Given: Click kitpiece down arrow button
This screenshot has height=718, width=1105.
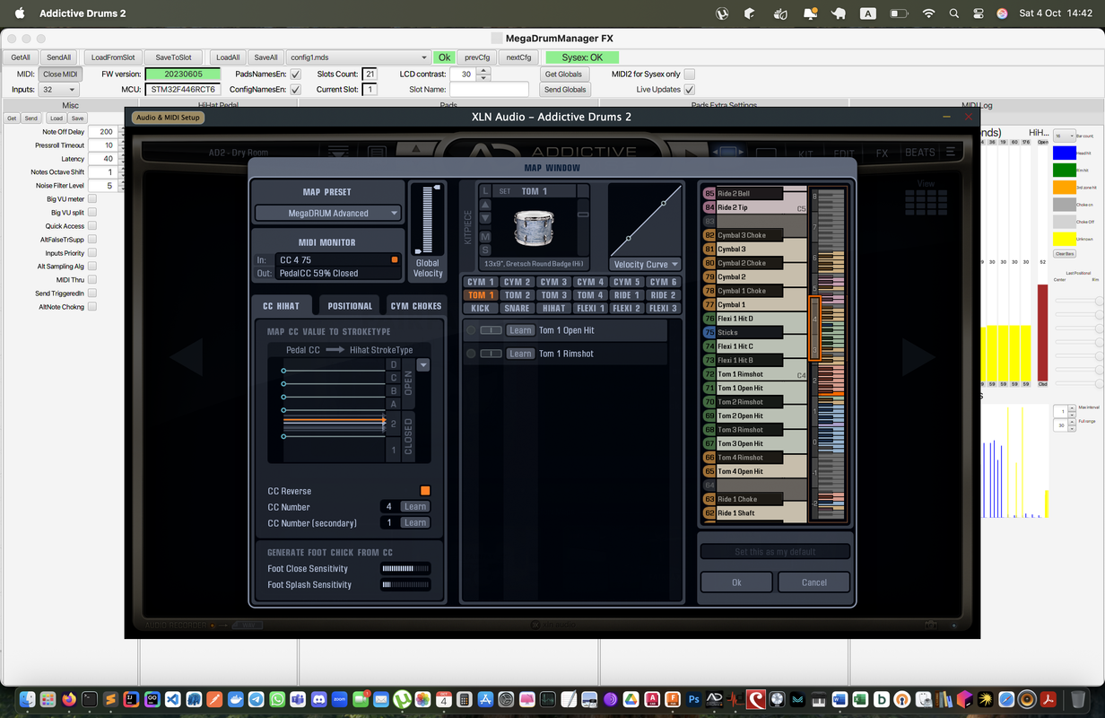Looking at the screenshot, I should pos(485,218).
